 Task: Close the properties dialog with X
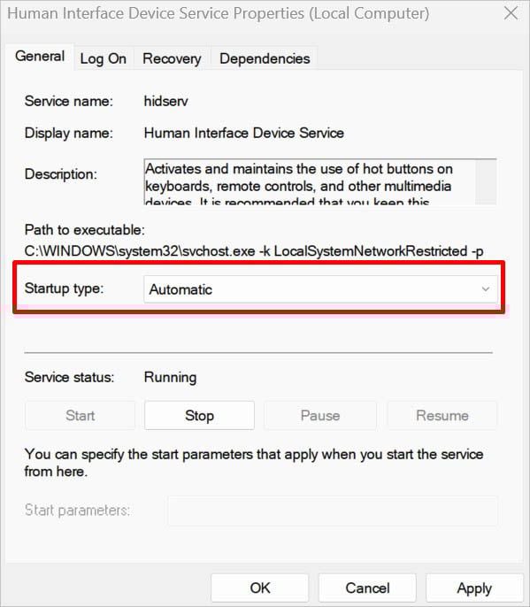pyautogui.click(x=511, y=13)
